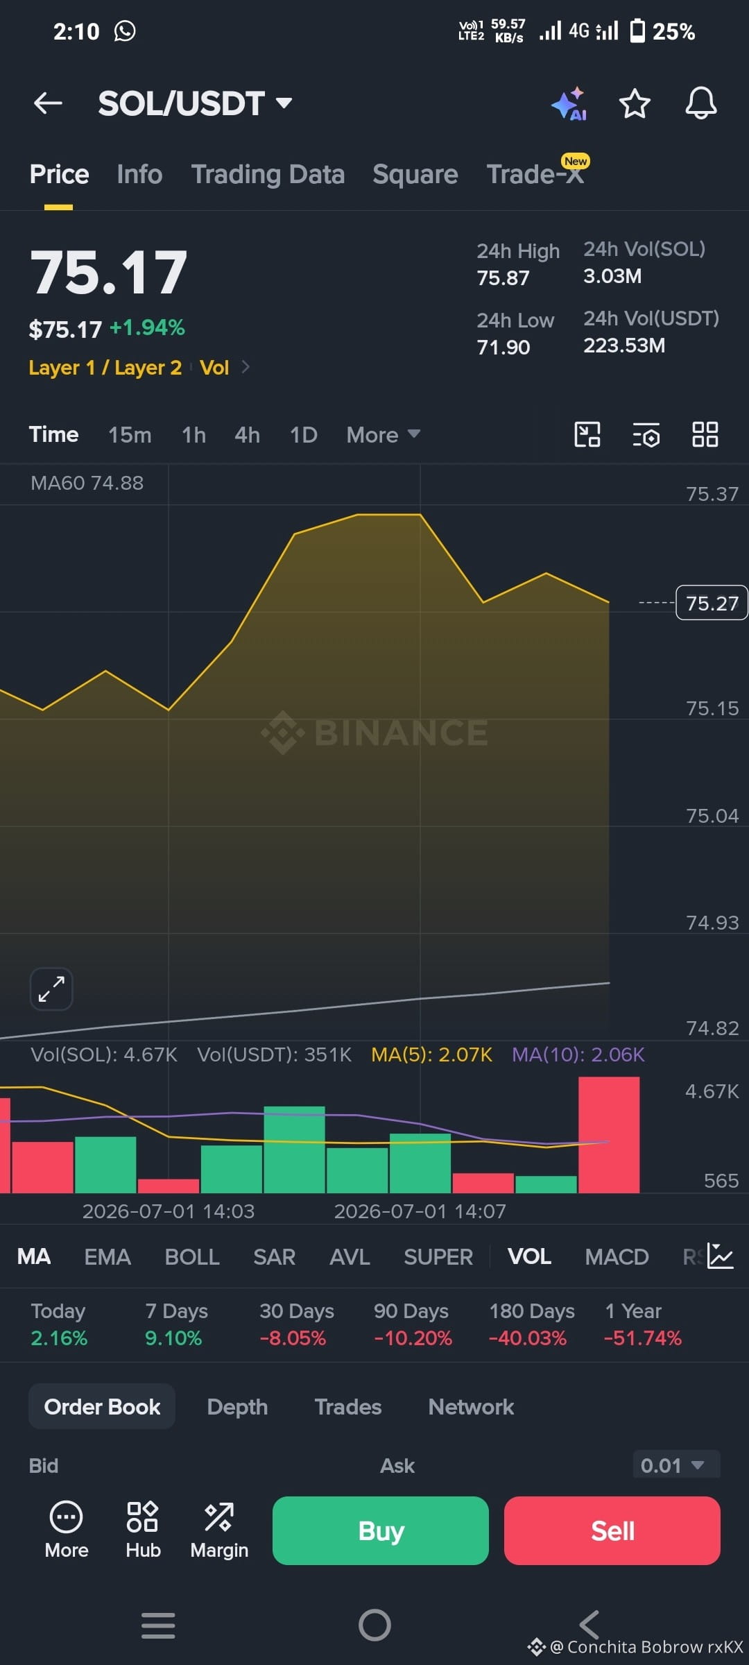Image resolution: width=749 pixels, height=1665 pixels.
Task: Switch to the Trades view
Action: 348,1406
